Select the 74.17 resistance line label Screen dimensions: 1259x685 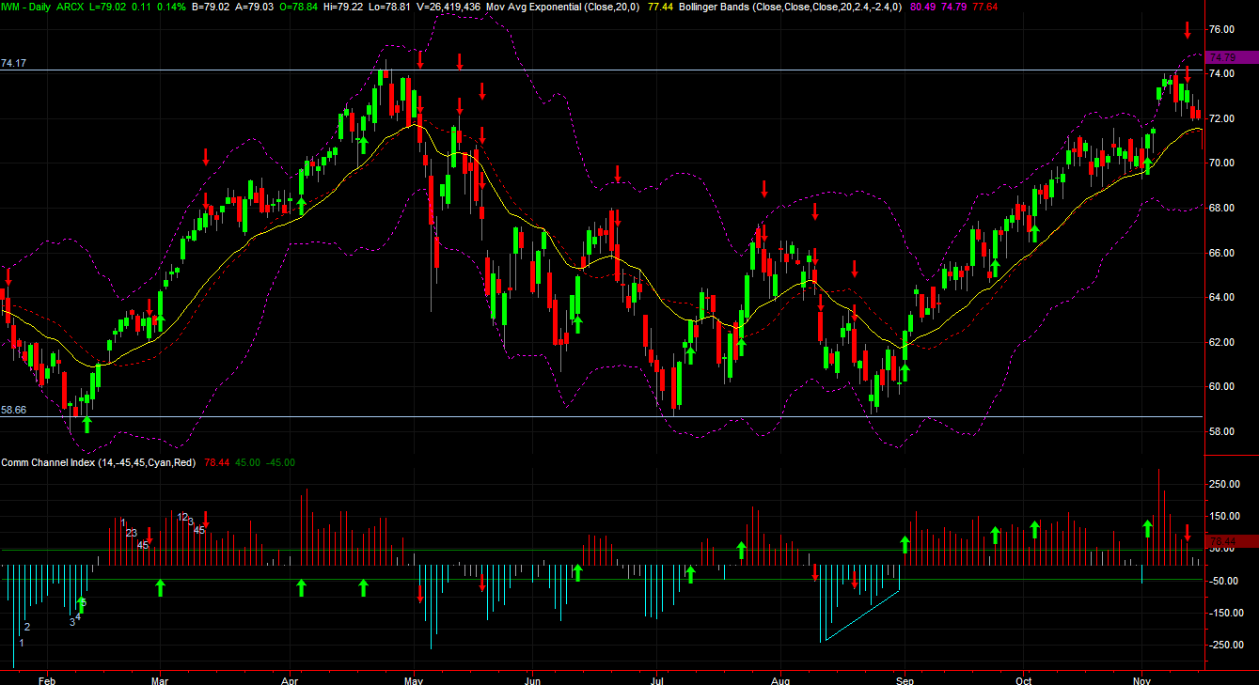(13, 64)
